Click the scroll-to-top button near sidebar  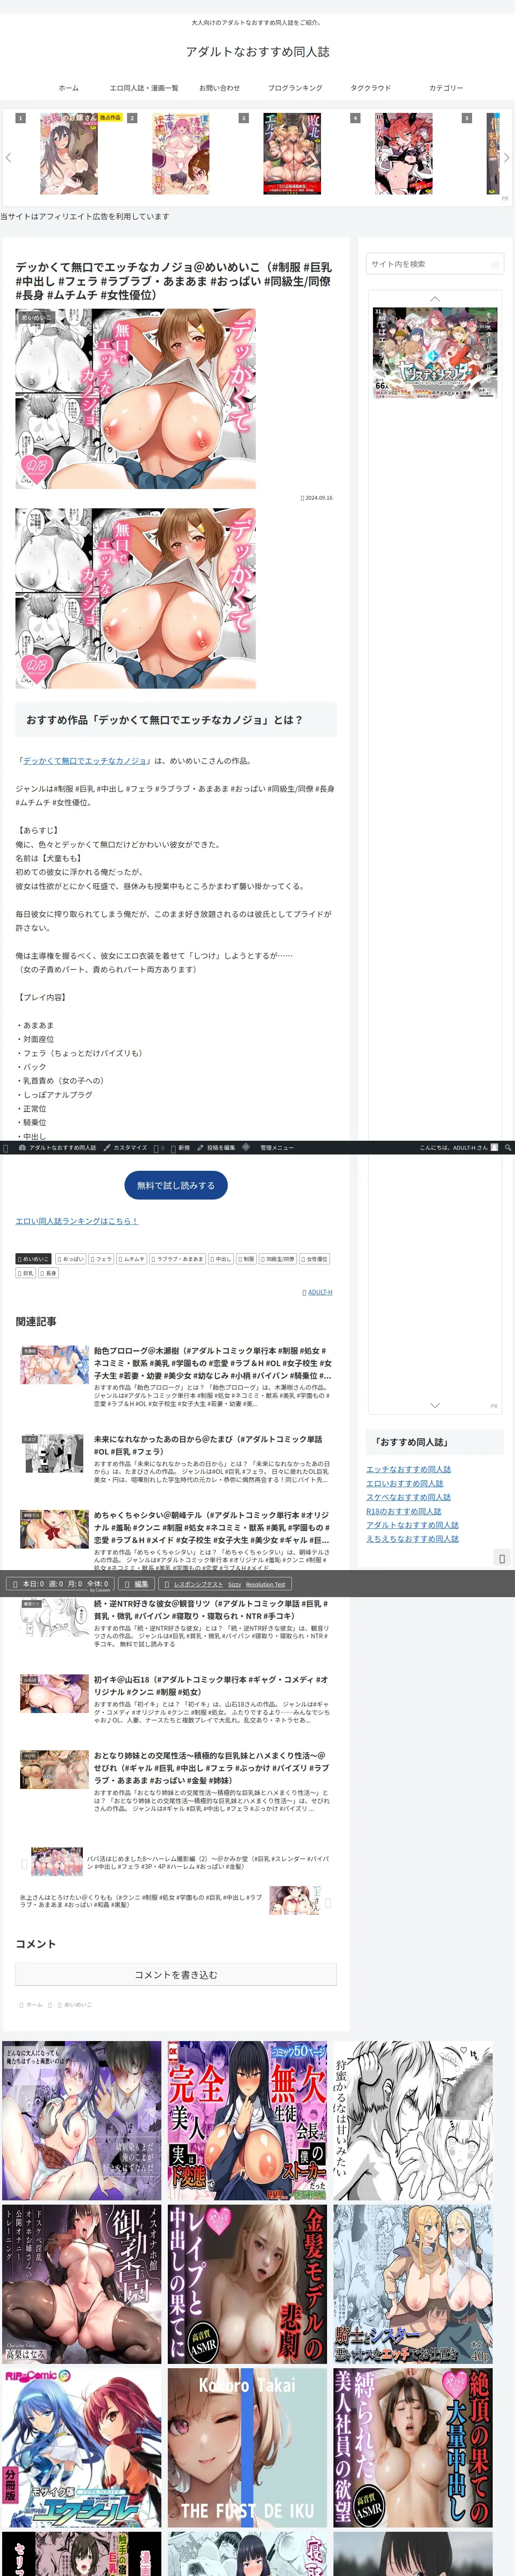pyautogui.click(x=502, y=1559)
